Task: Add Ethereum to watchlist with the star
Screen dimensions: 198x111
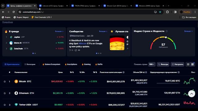Action: pos(5,93)
